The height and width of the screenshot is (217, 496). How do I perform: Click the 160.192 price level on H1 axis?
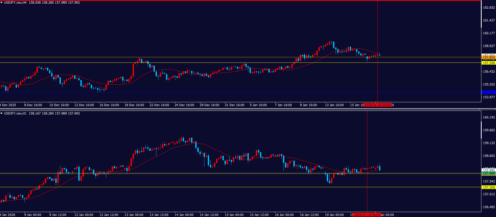(x=489, y=117)
